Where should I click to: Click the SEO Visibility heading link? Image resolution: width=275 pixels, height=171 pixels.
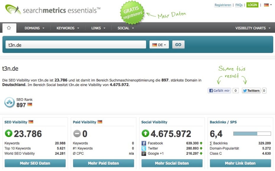(x=16, y=122)
